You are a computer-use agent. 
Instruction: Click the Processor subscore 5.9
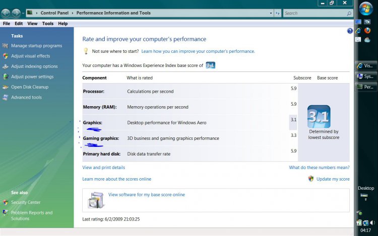[293, 88]
